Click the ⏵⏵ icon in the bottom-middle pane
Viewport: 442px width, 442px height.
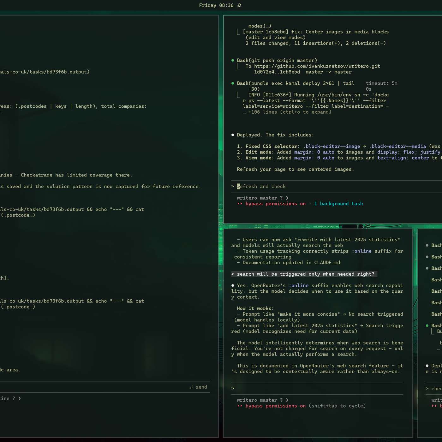pos(240,406)
